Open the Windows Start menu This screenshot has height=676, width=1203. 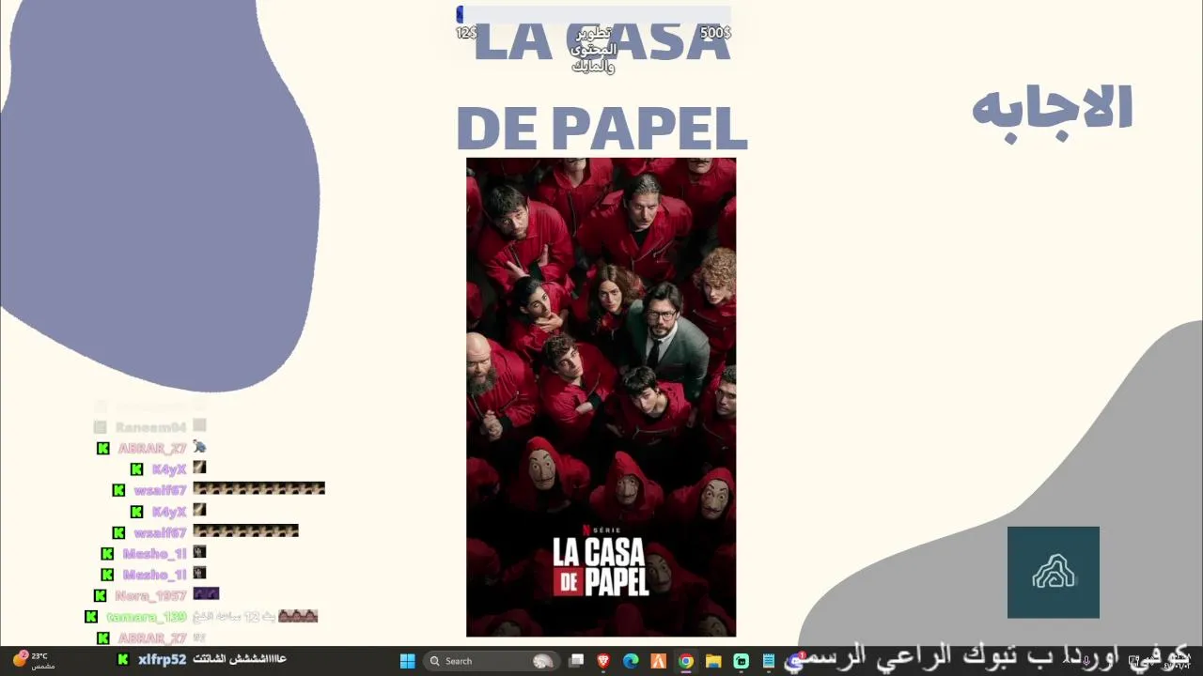point(407,661)
